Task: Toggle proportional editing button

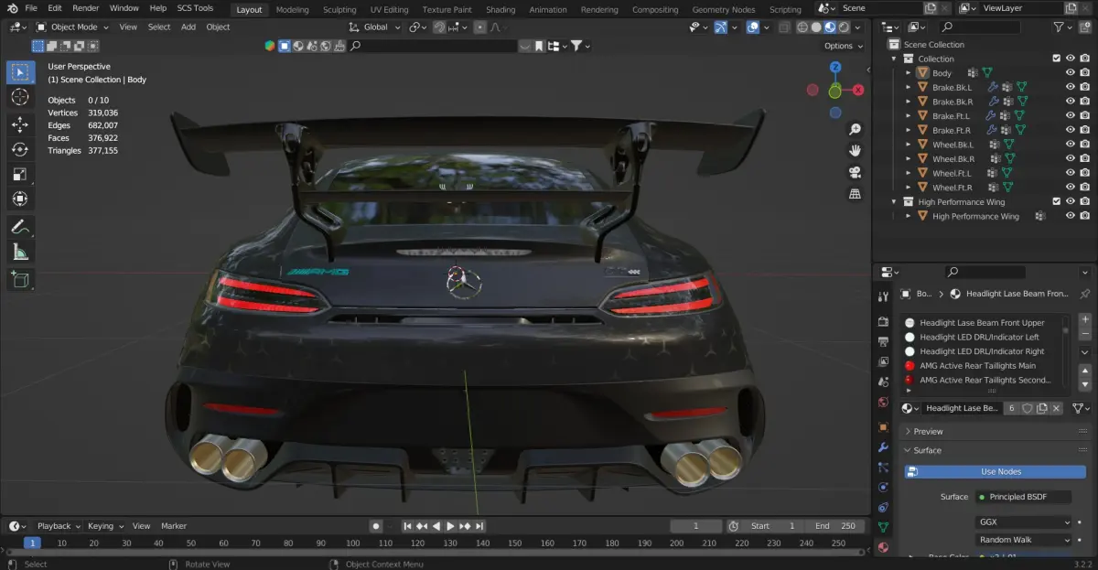Action: (x=480, y=27)
